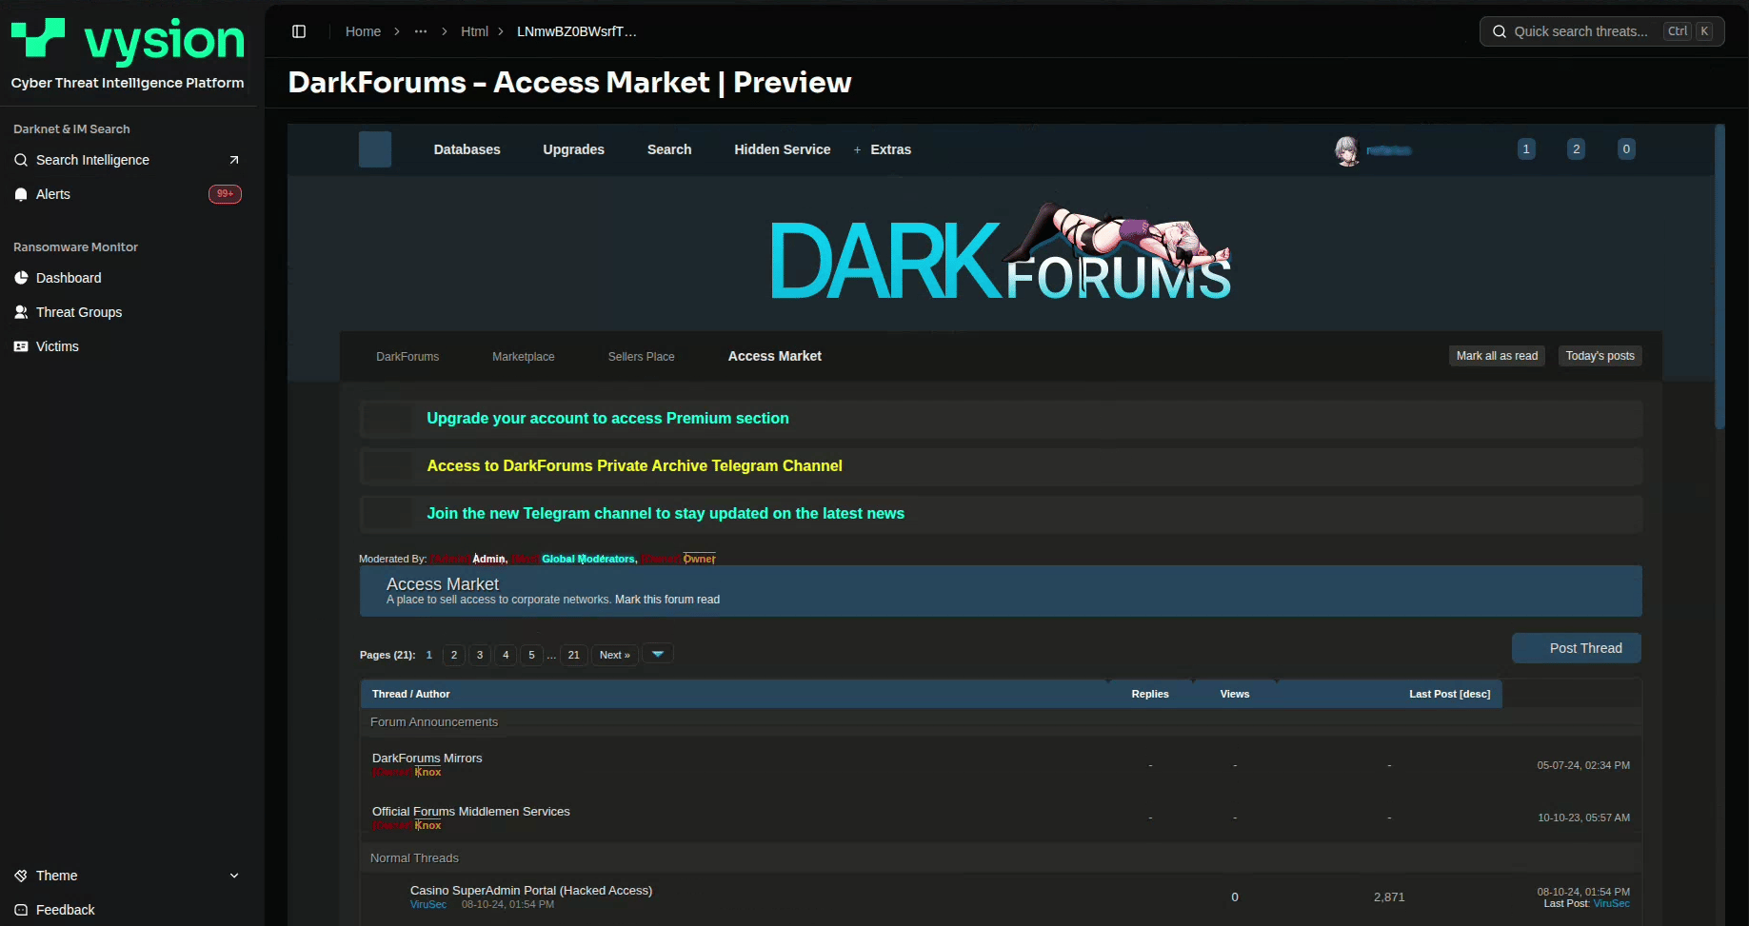Open Private Archive Telegram Channel announcement
The image size is (1749, 926).
tap(634, 465)
